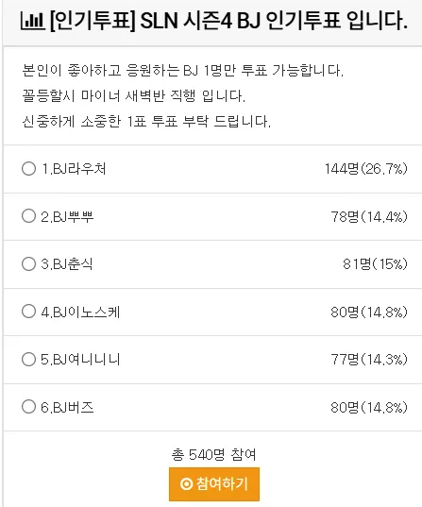Select the 4.BJ이노스케 radio button
This screenshot has height=507, width=422.
click(x=28, y=312)
